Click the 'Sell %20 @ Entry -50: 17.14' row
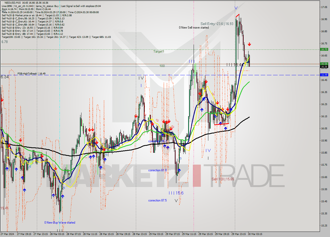330x237 pixels. pyautogui.click(x=32, y=31)
